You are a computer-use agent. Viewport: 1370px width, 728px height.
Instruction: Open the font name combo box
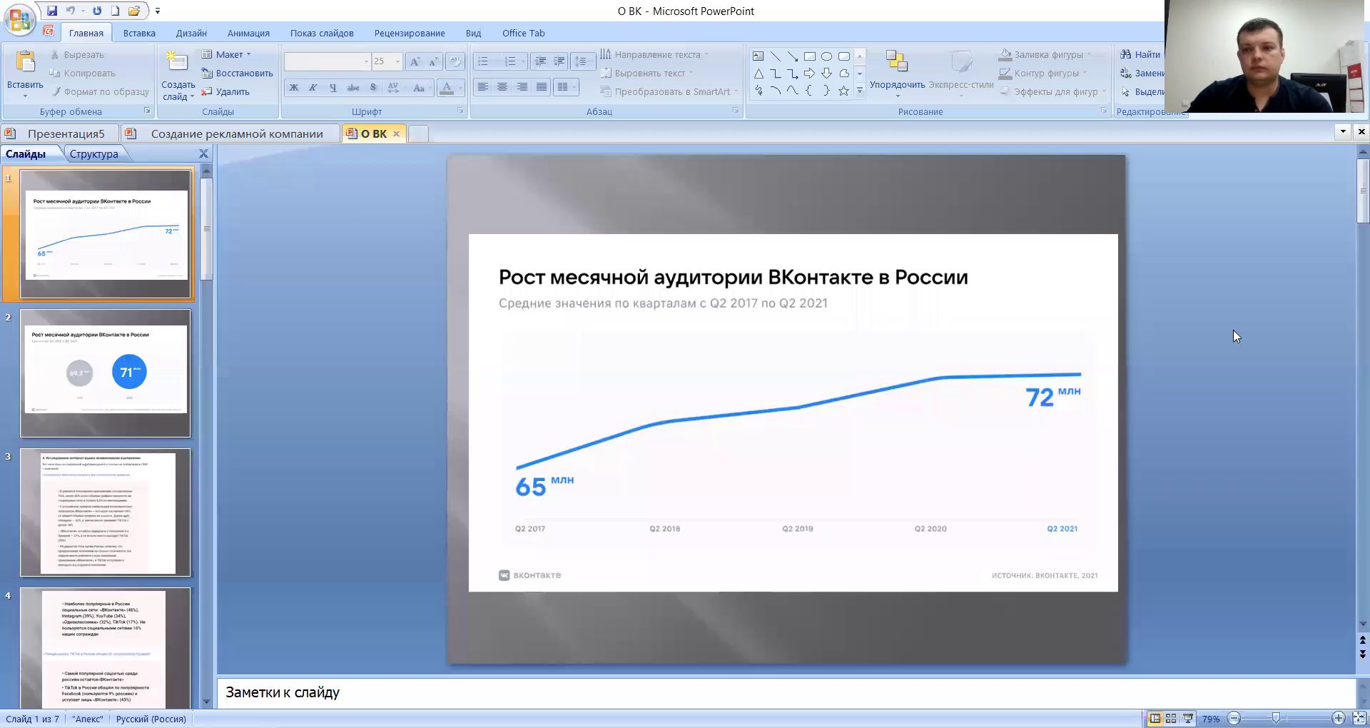coord(327,61)
